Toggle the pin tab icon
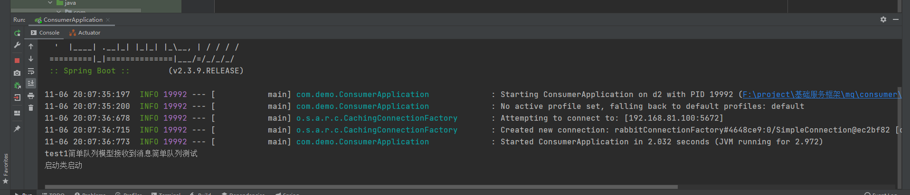Screen dimensions: 910x195 click(x=17, y=129)
